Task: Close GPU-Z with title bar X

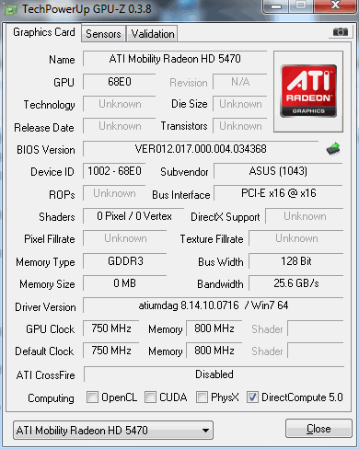Action: tap(335, 6)
